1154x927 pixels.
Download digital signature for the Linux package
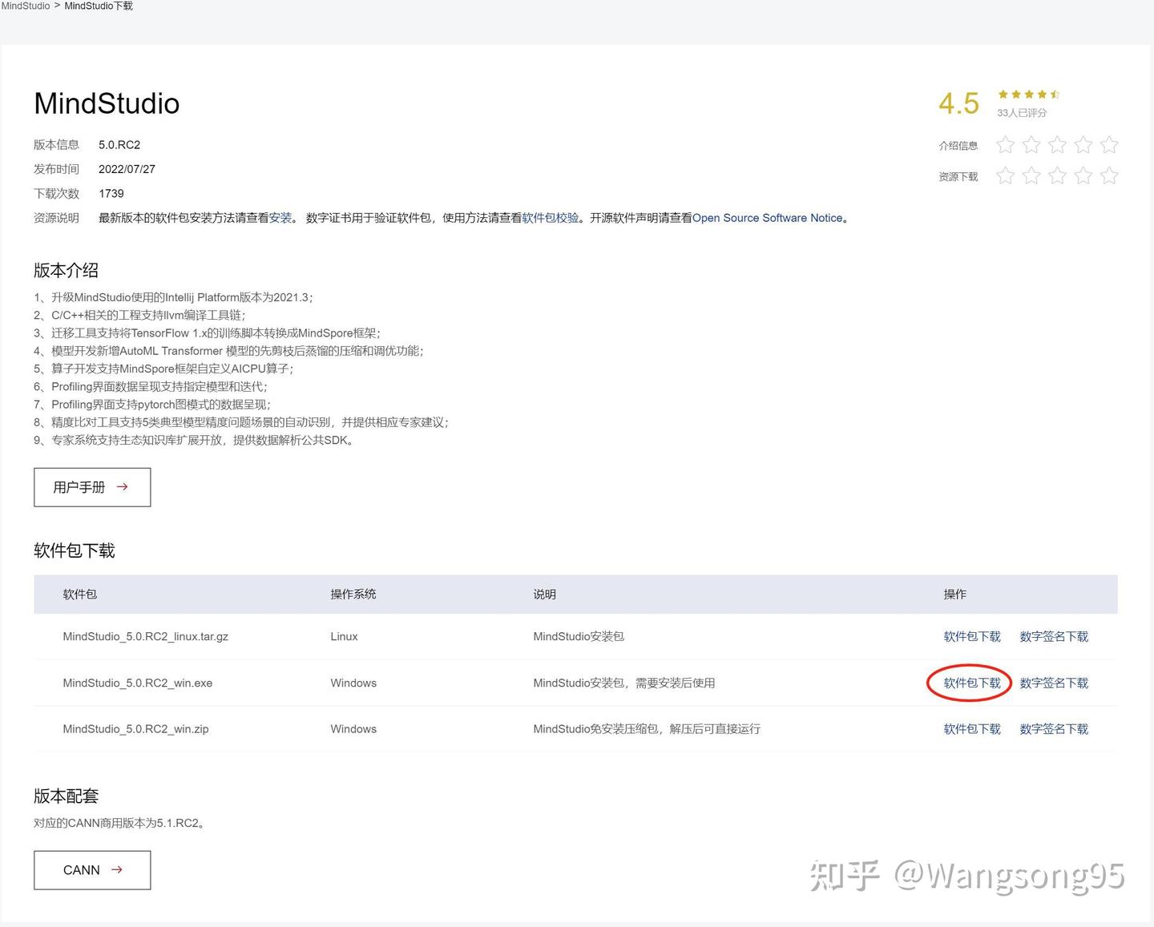[x=1054, y=636]
